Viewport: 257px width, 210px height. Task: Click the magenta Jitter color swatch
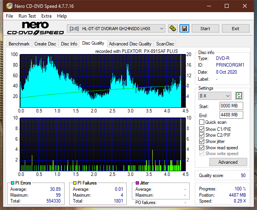point(137,183)
